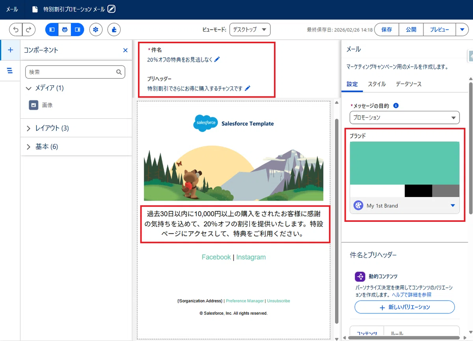473x341 pixels.
Task: Click the undo arrow icon
Action: (16, 29)
